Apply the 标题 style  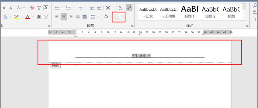point(231,12)
